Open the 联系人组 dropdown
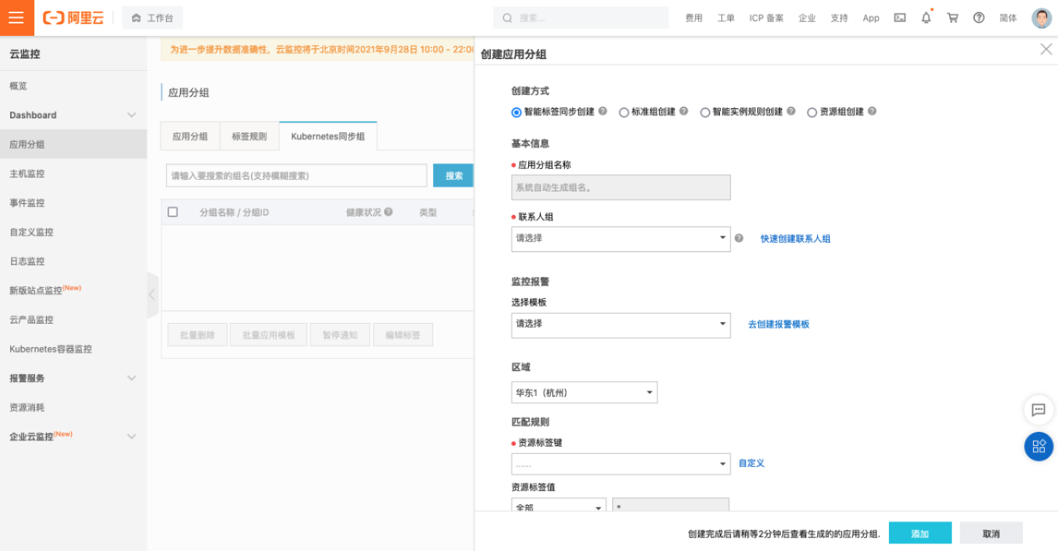1058x551 pixels. (620, 239)
